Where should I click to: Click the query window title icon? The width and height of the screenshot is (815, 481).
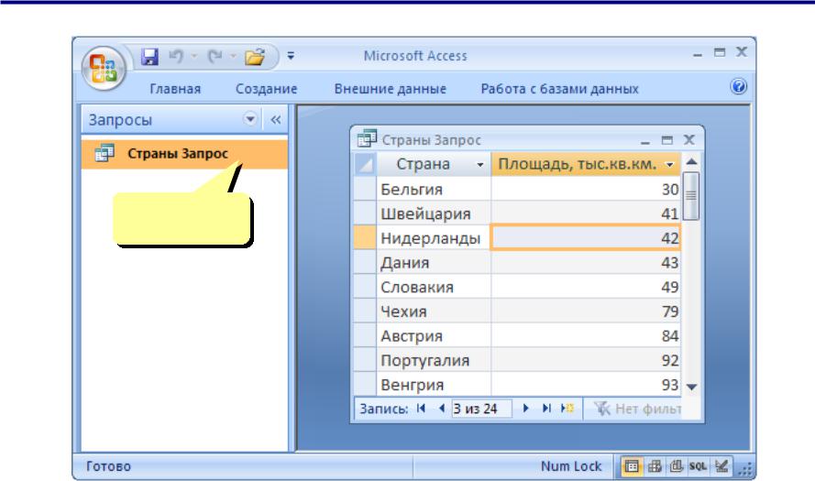[x=367, y=138]
